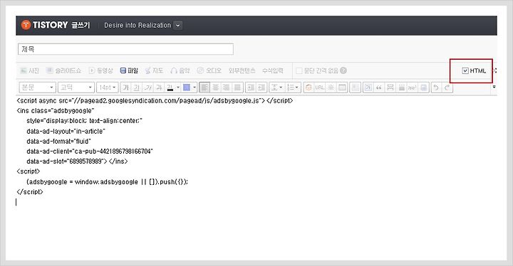This screenshot has height=266, width=513.
Task: Insert a URL link
Action: (x=320, y=87)
